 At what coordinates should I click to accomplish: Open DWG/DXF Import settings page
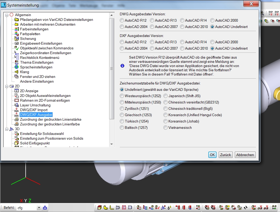tap(34, 110)
